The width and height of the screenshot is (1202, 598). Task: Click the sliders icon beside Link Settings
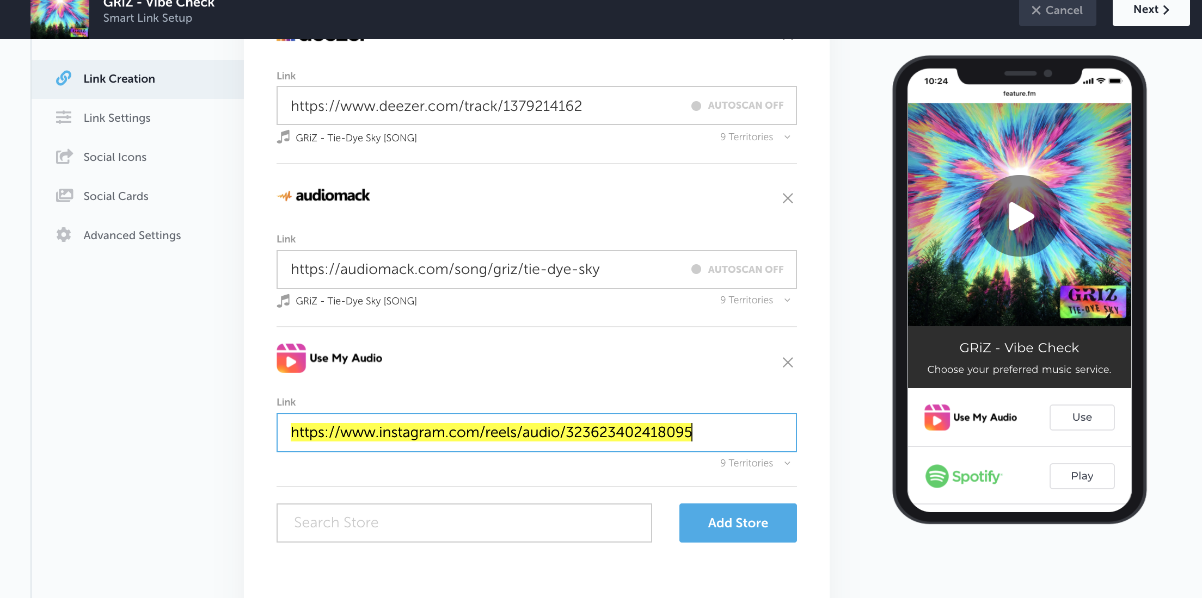point(64,117)
